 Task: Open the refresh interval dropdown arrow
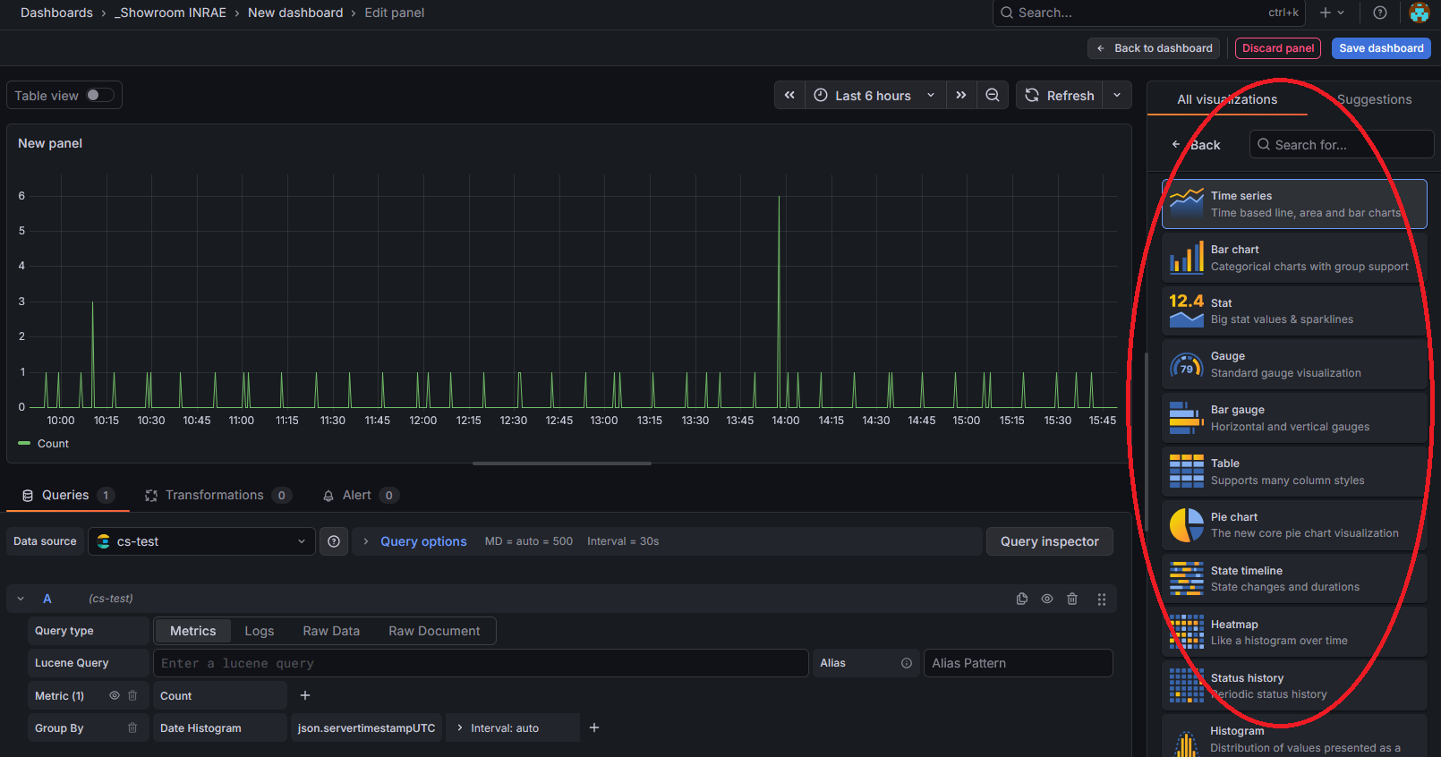tap(1117, 95)
